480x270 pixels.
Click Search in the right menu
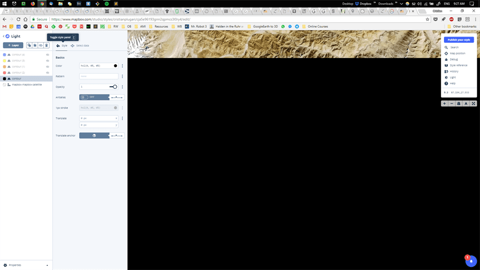(454, 48)
